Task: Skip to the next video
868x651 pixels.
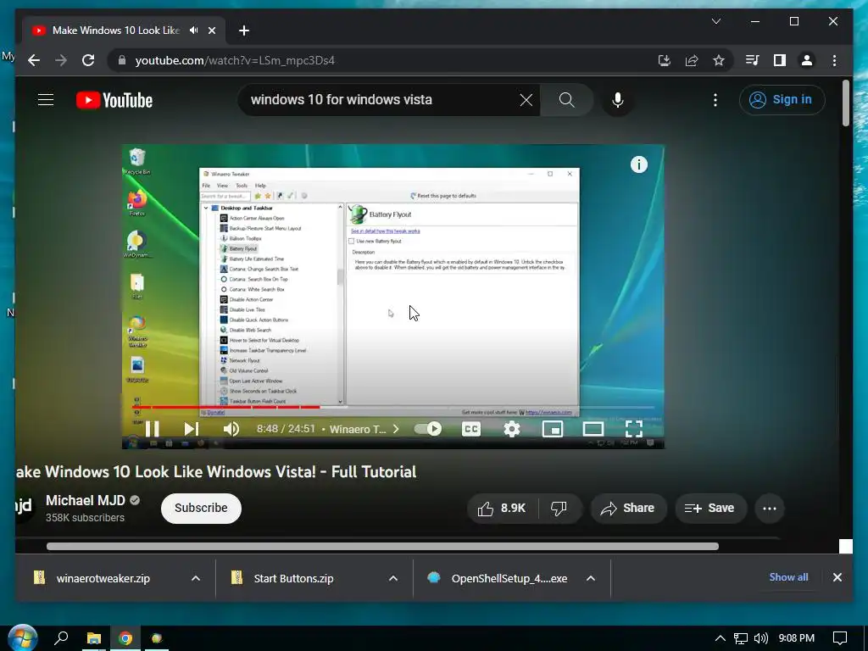Action: click(x=191, y=428)
